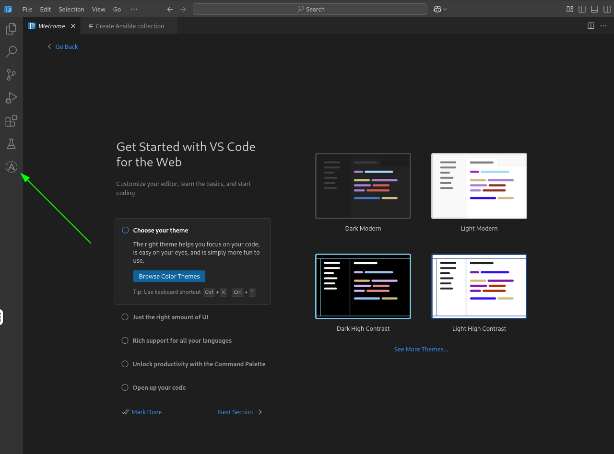Expand the Open up your code step
Viewport: 614px width, 454px height.
(159, 387)
